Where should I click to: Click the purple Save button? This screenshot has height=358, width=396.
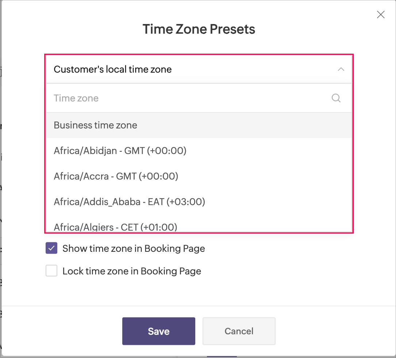click(x=159, y=331)
